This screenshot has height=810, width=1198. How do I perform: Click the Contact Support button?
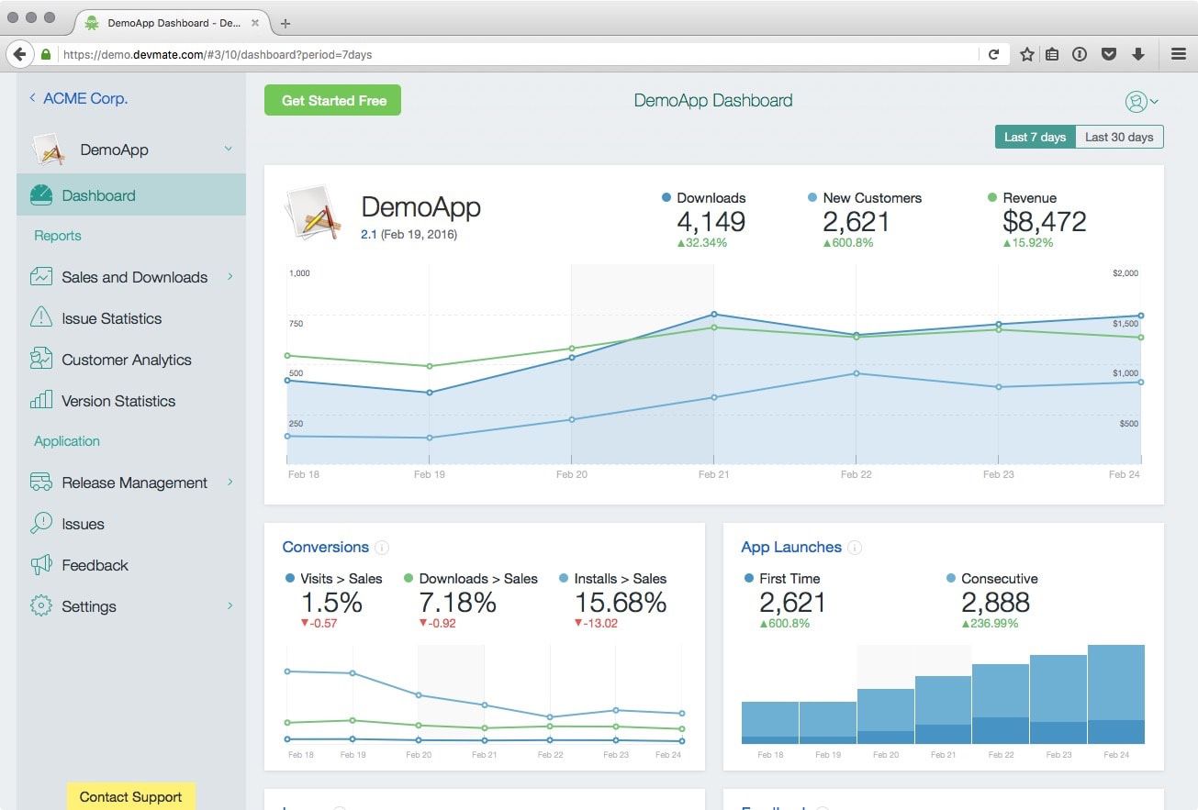pos(130,796)
